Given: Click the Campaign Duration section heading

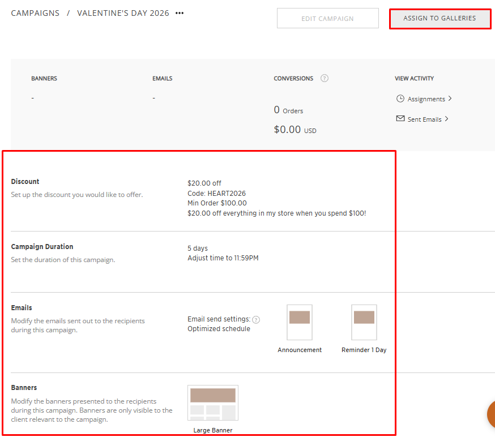Looking at the screenshot, I should [x=42, y=247].
